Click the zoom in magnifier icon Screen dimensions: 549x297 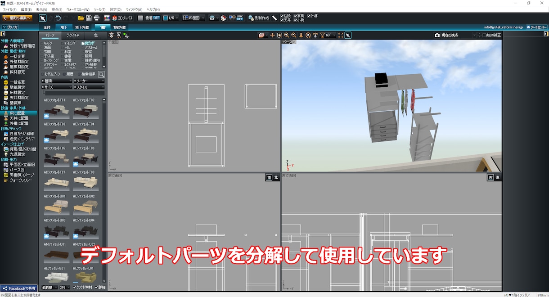click(x=287, y=35)
